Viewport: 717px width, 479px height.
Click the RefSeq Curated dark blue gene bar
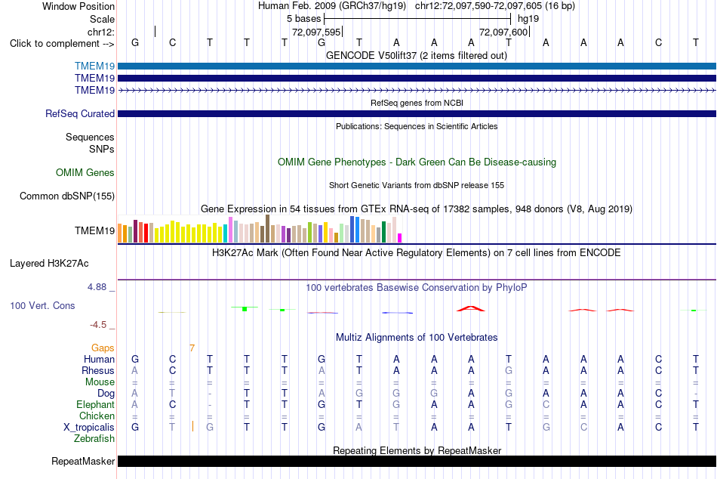417,113
